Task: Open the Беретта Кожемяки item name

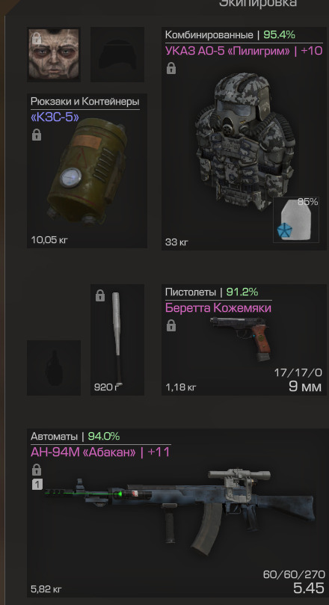Action: (218, 308)
